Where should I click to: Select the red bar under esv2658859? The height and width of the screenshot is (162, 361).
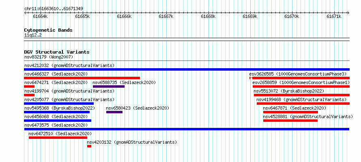click(x=301, y=86)
